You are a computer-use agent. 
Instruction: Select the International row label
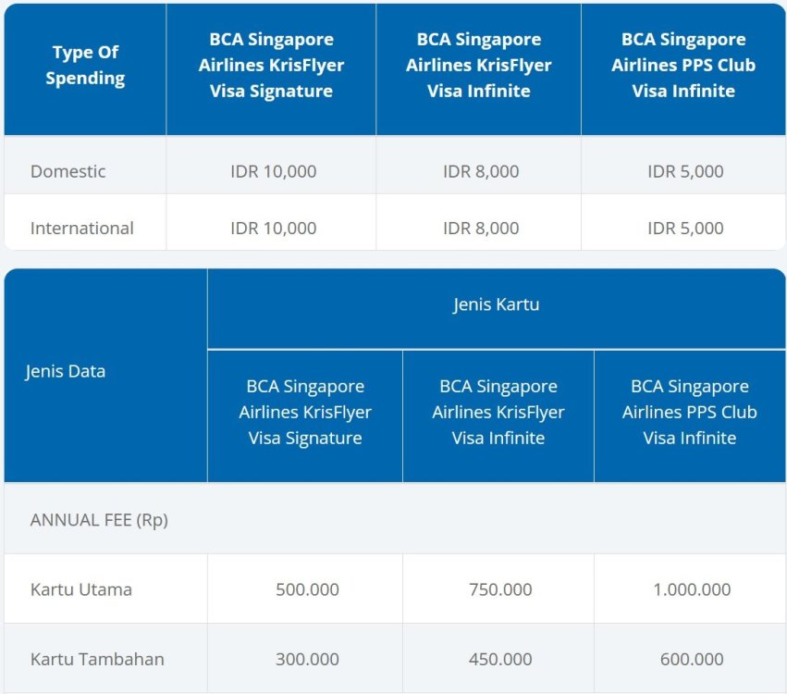point(82,228)
